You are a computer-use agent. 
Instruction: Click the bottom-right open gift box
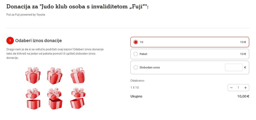tap(78, 98)
